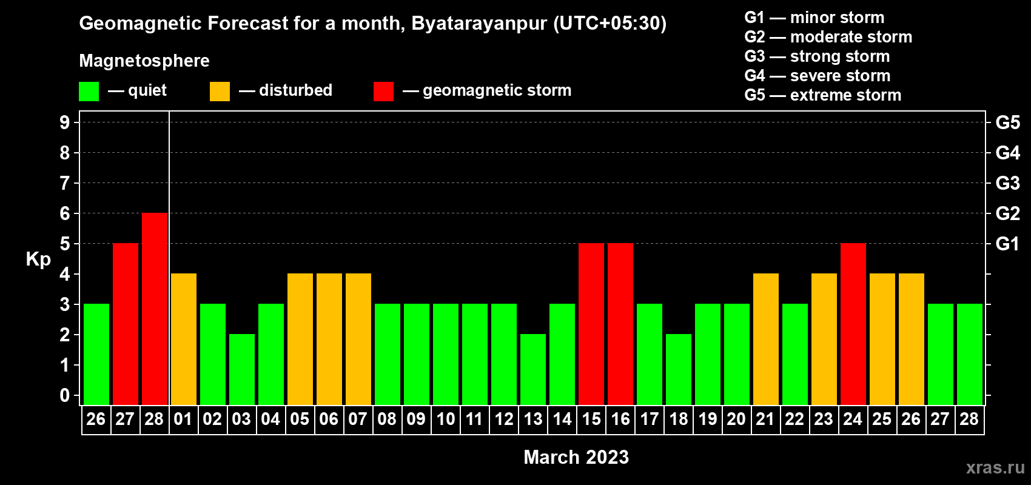
Task: Select the green bar for March 02
Action: tap(213, 354)
